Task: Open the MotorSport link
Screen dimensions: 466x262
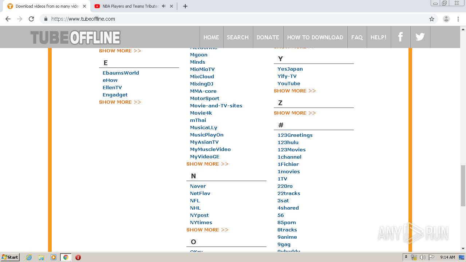Action: click(x=205, y=98)
